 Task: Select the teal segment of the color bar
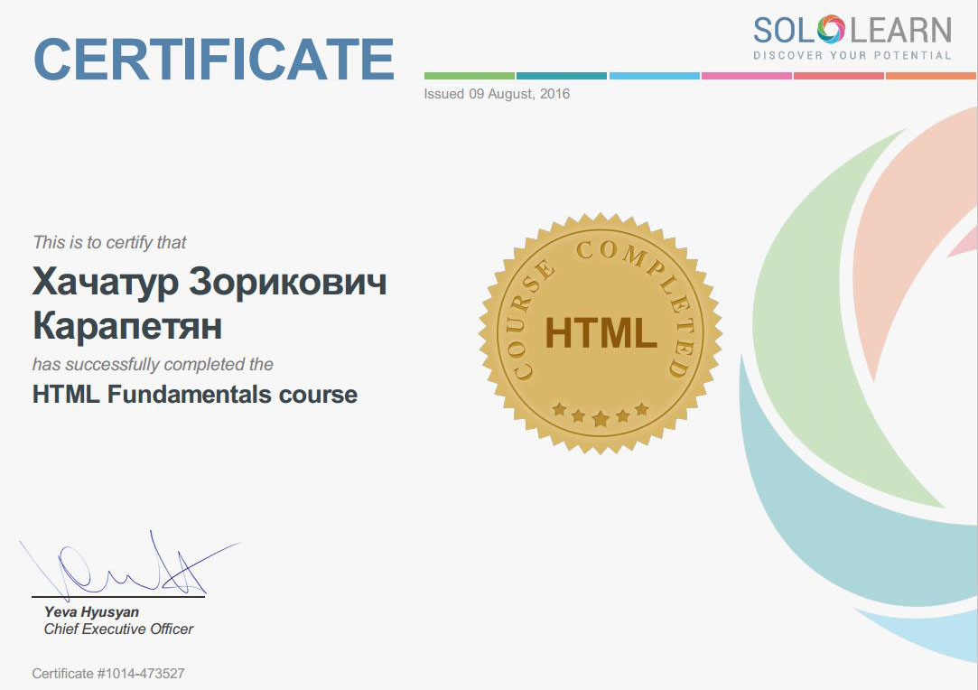click(561, 76)
